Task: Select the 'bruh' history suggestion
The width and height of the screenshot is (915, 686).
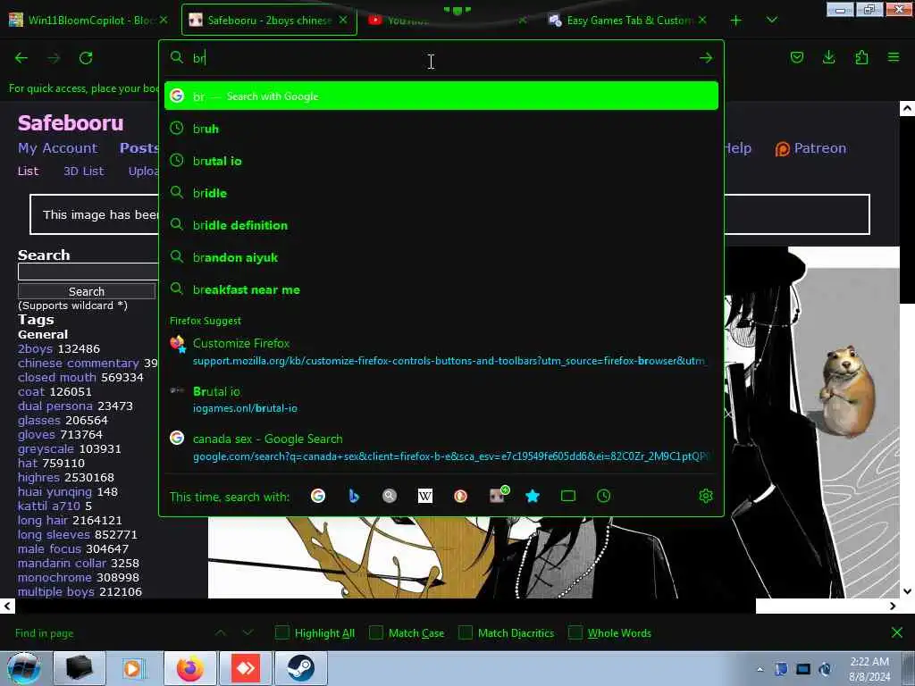Action: click(441, 129)
